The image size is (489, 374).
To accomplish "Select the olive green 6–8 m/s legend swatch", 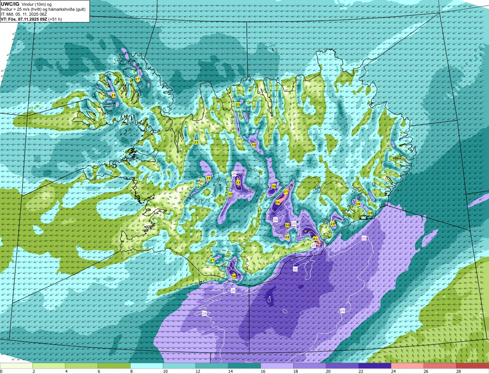I will pyautogui.click(x=114, y=366).
